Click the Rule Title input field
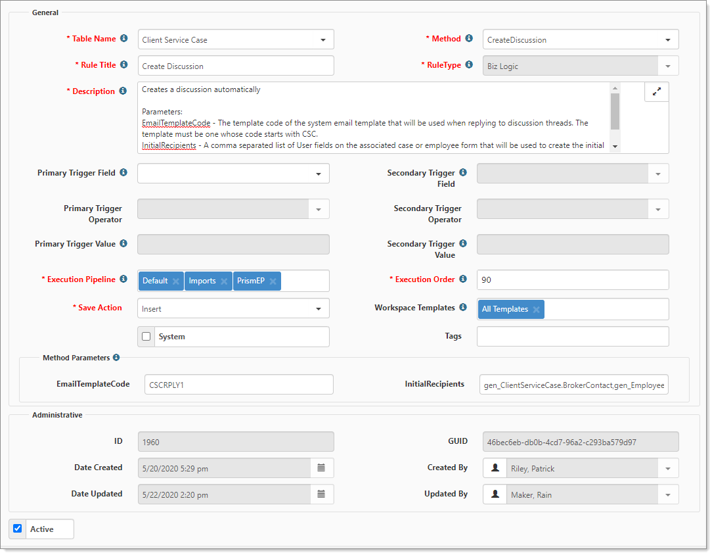The height and width of the screenshot is (553, 710). coord(235,66)
